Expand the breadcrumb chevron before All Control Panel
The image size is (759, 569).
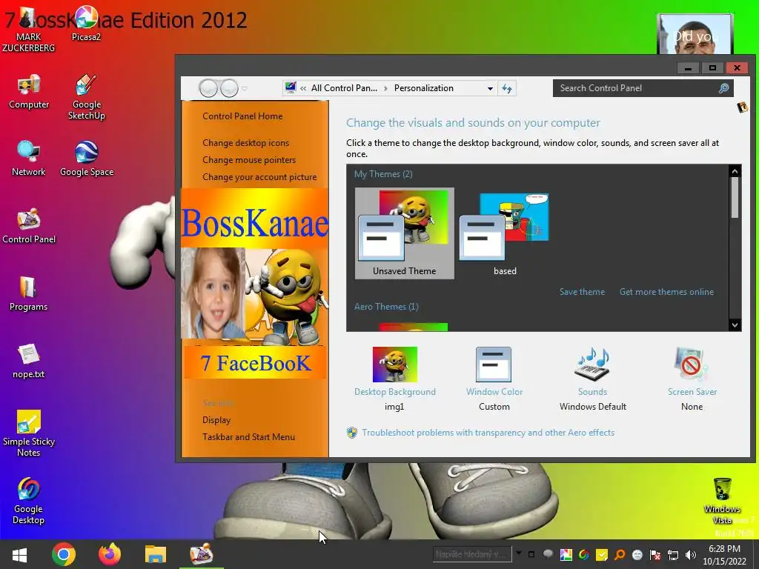click(303, 88)
